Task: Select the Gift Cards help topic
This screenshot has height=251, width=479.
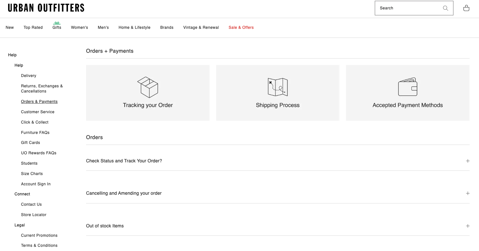Action: [30, 142]
